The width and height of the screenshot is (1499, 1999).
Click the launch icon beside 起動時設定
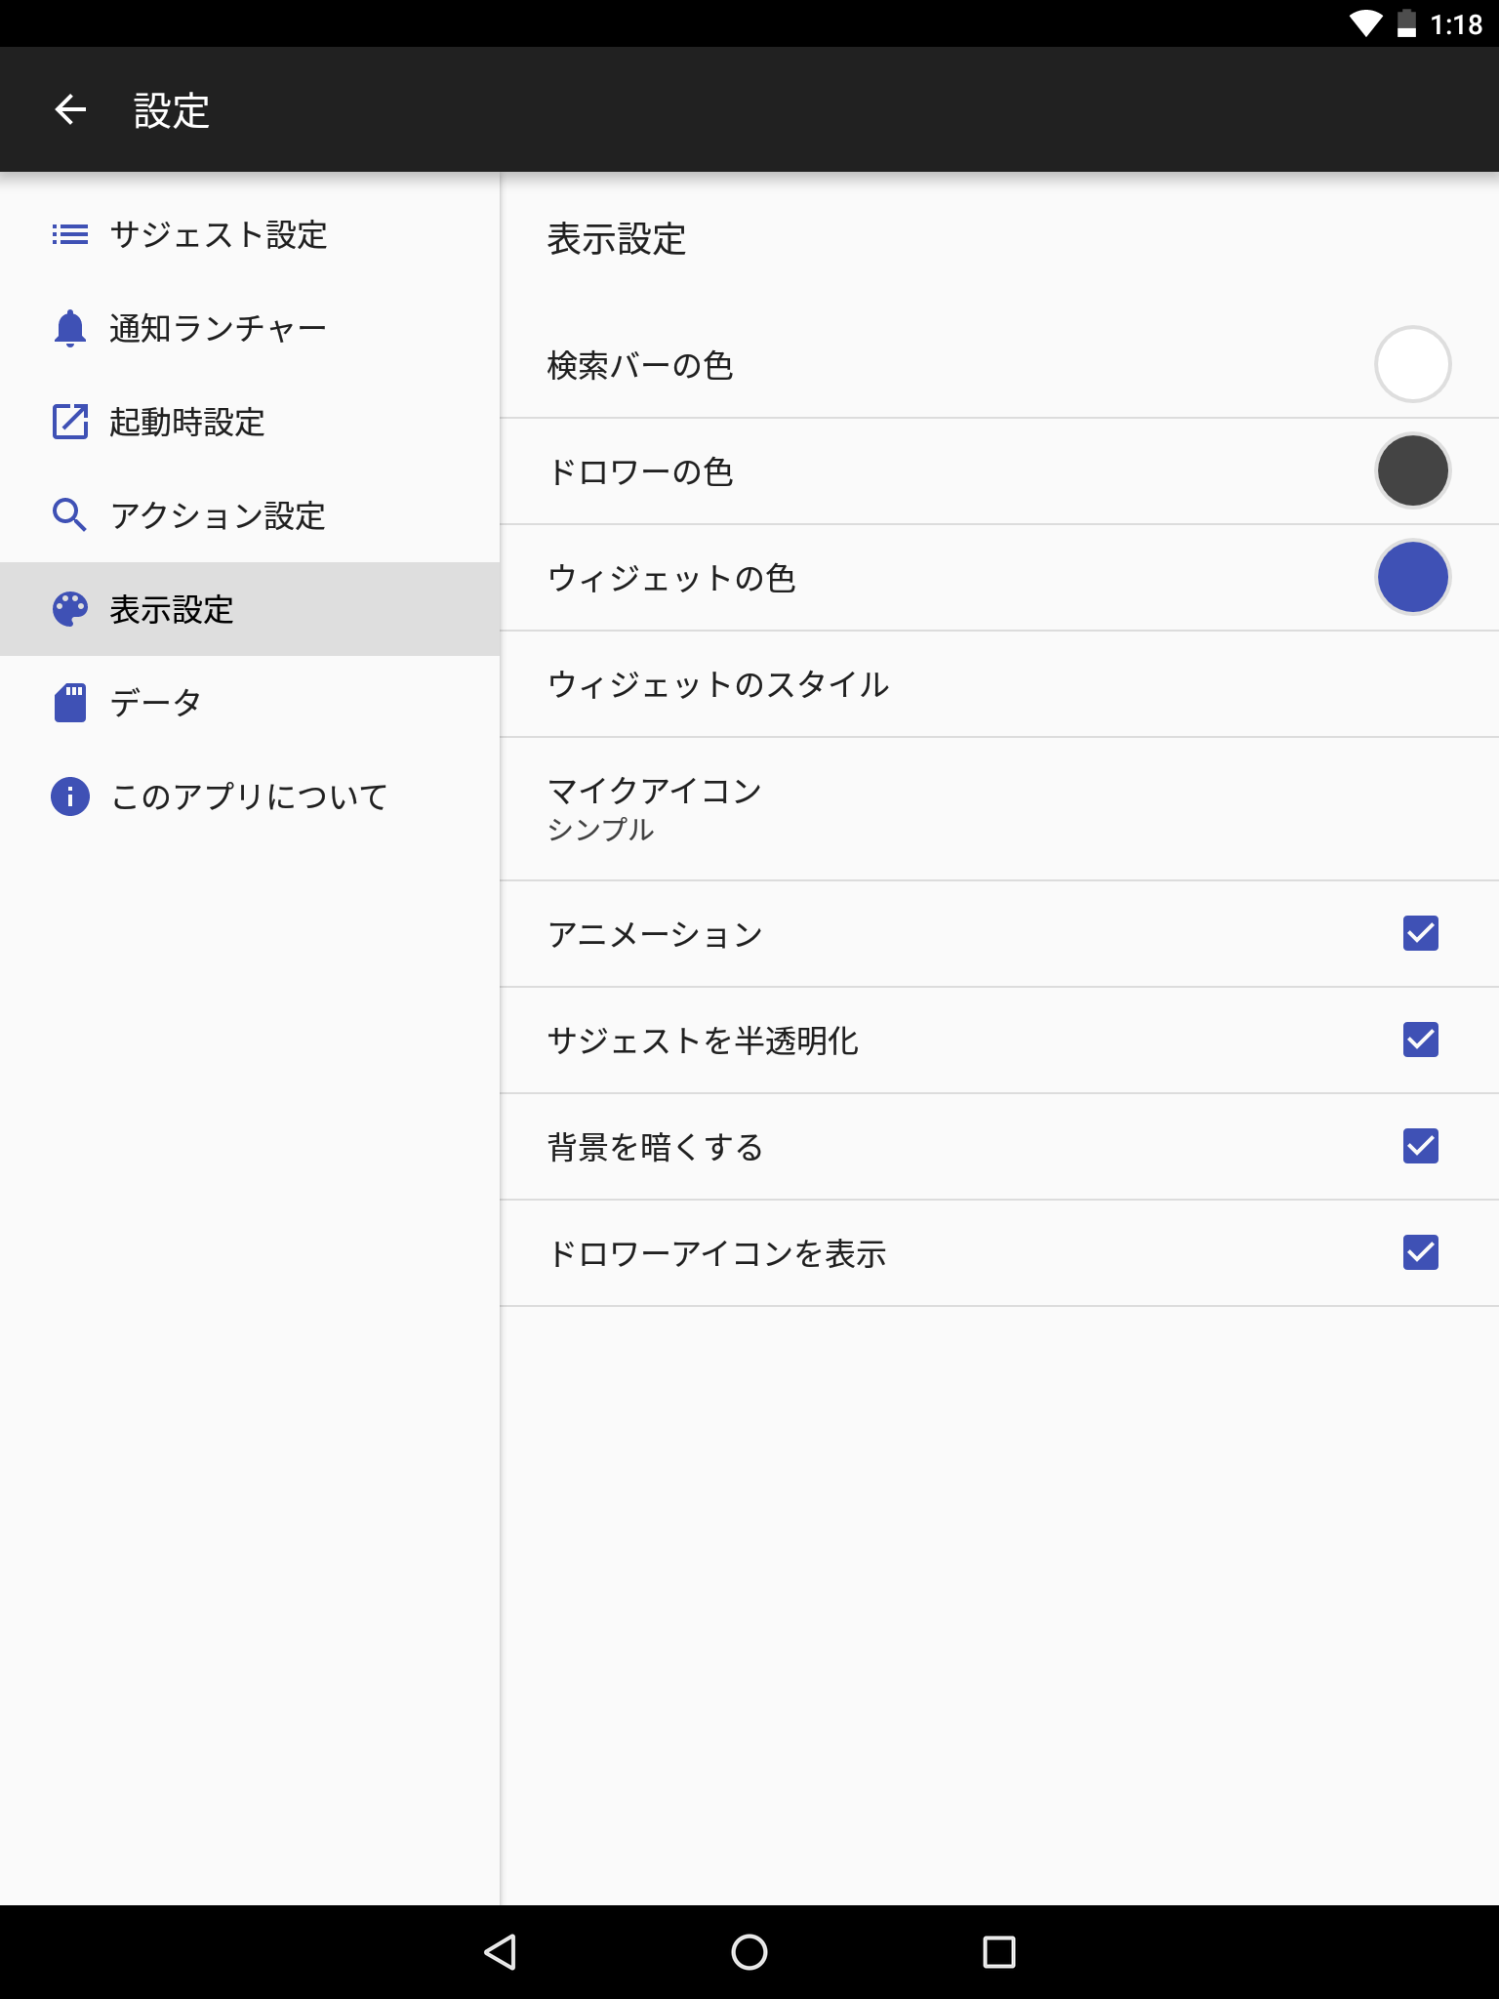click(70, 422)
